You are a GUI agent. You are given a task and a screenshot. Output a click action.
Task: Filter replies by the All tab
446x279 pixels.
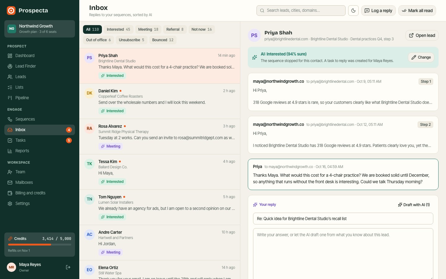[92, 29]
